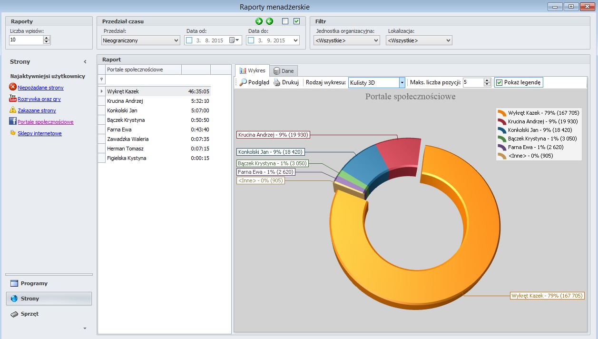Image resolution: width=598 pixels, height=339 pixels.
Task: Open the Portale społecznościowe report link
Action: coord(45,122)
